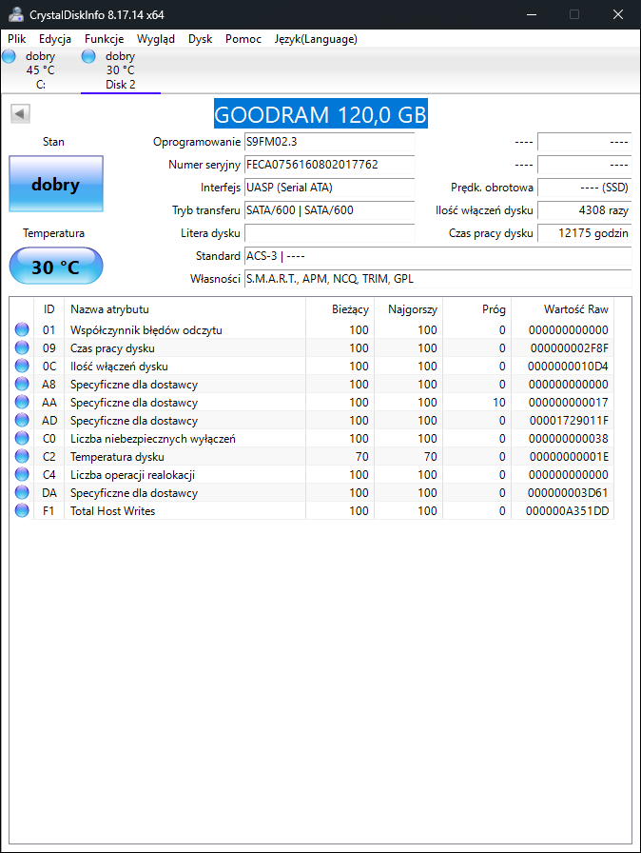Switch to the C: disk tab

pos(40,70)
